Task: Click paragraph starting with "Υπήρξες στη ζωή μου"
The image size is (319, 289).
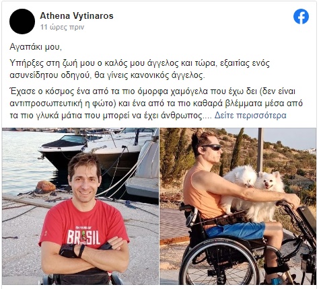Action: tap(139, 69)
